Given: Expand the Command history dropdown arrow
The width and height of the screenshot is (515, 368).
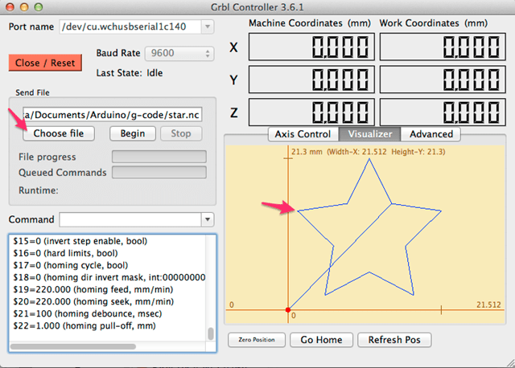Looking at the screenshot, I should coord(208,219).
